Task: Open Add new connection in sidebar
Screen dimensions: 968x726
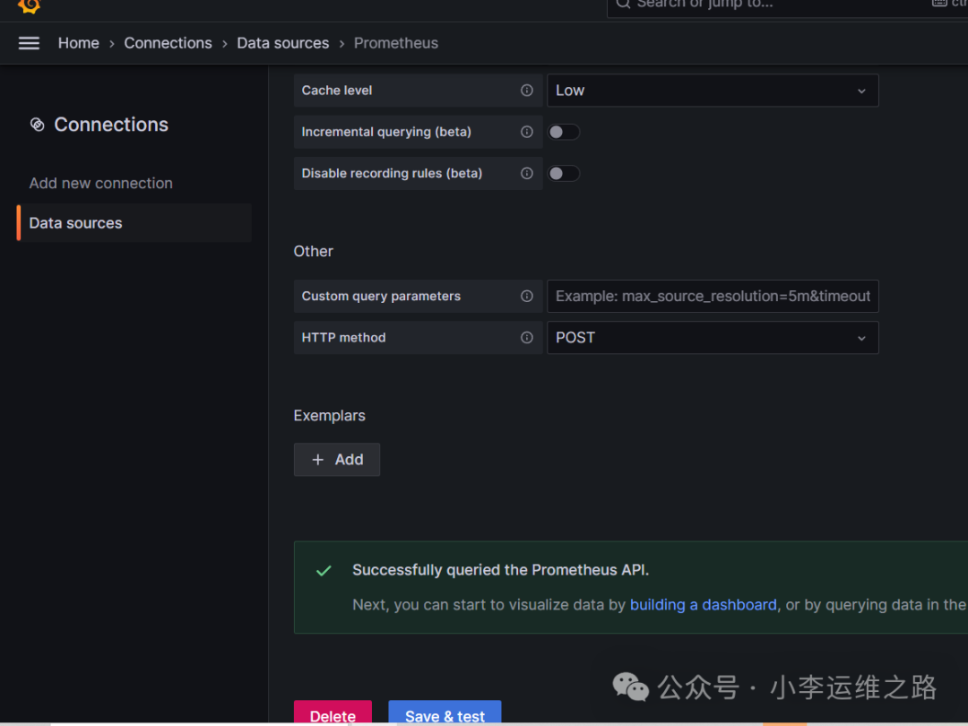Action: coord(100,183)
